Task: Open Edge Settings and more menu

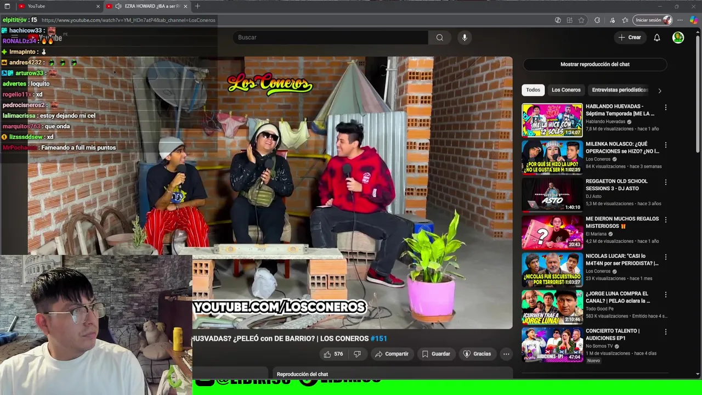Action: (680, 20)
